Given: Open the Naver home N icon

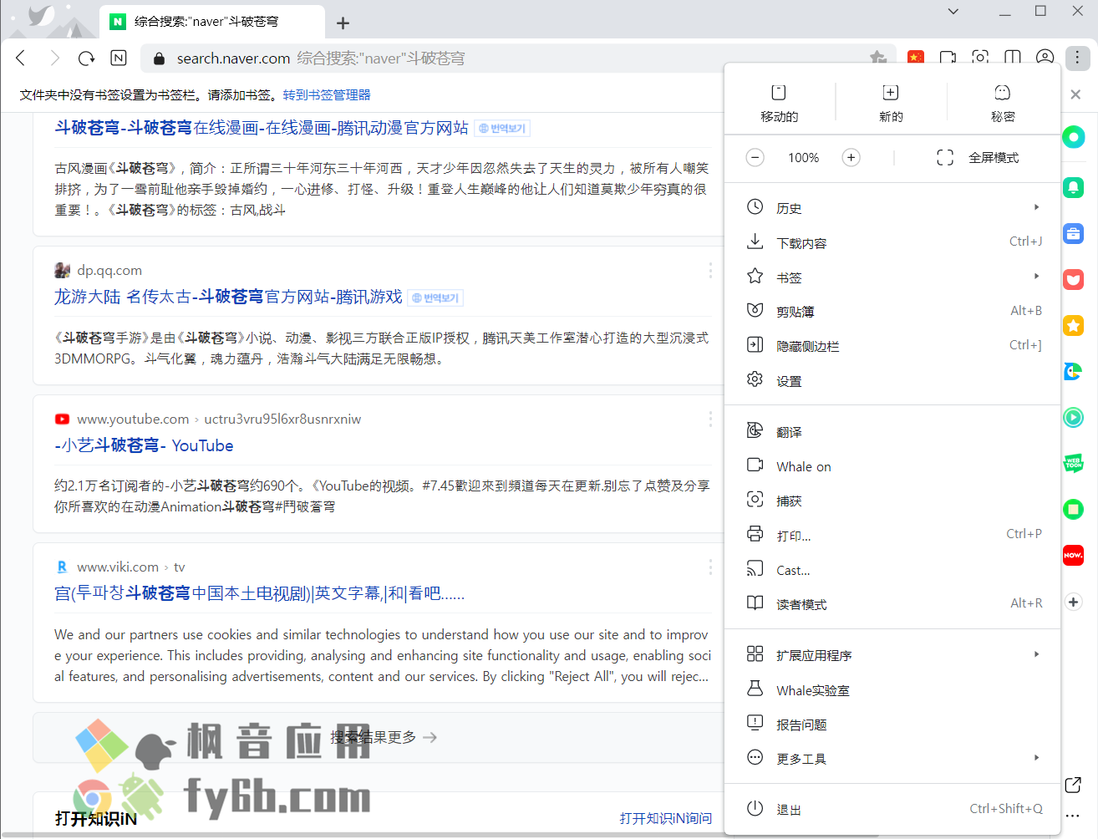Looking at the screenshot, I should 119,58.
